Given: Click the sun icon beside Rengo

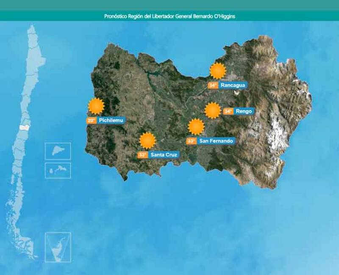Looking at the screenshot, I should pyautogui.click(x=212, y=111).
